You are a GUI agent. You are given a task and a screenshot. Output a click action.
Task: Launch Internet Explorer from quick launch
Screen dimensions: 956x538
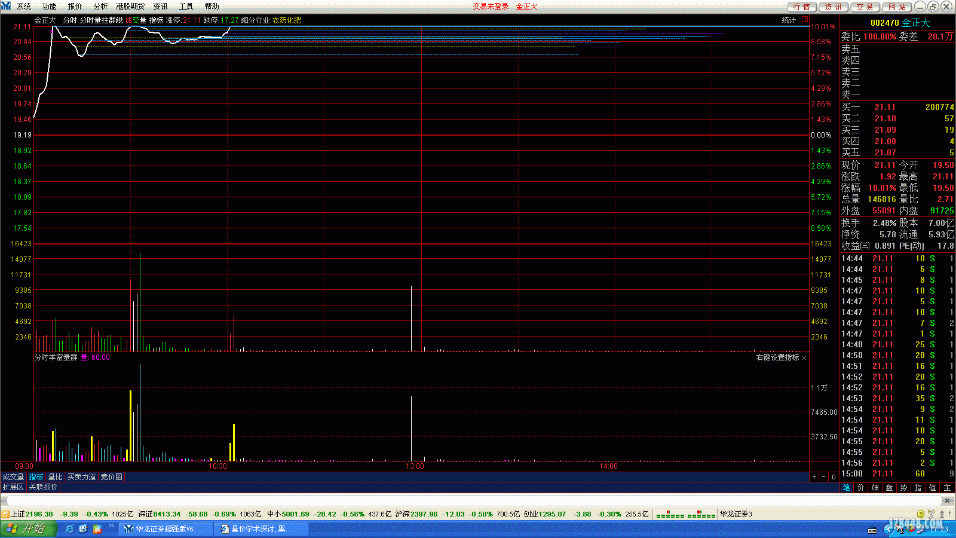click(70, 529)
